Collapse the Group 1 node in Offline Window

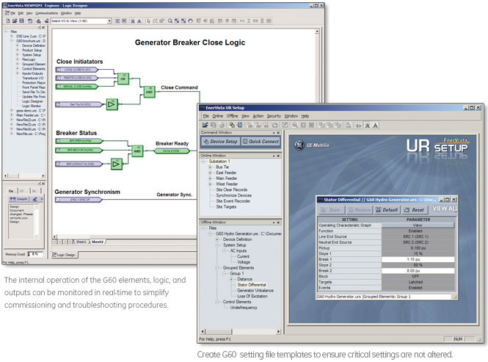225,273
